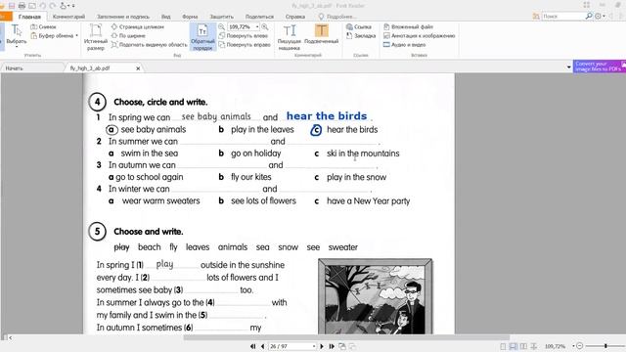This screenshot has height=352, width=626.
Task: Click the Undo arrow in title bar
Action: click(42, 6)
